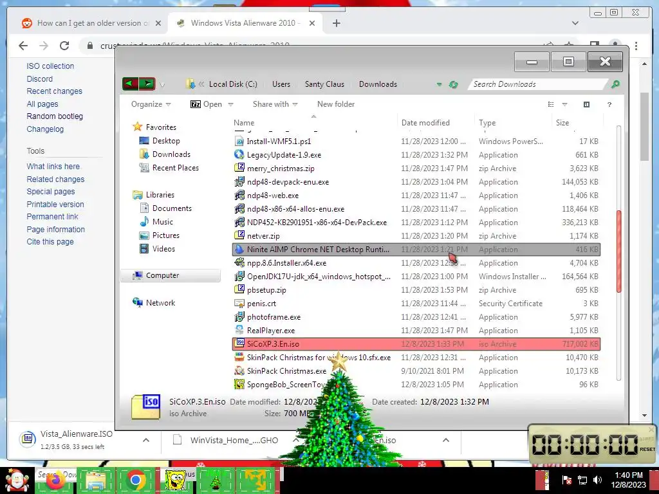The width and height of the screenshot is (659, 494).
Task: Select the SiCoXP.3.En.iso row
Action: [416, 343]
